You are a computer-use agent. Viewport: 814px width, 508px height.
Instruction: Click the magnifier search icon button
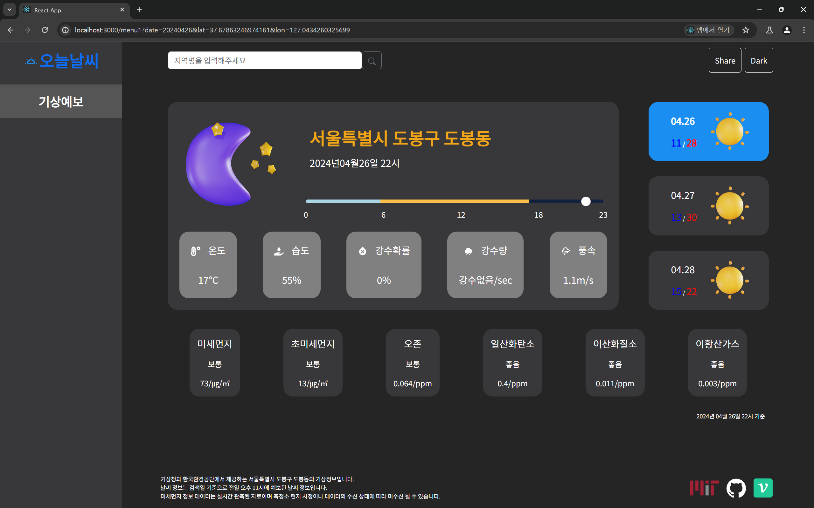(371, 61)
